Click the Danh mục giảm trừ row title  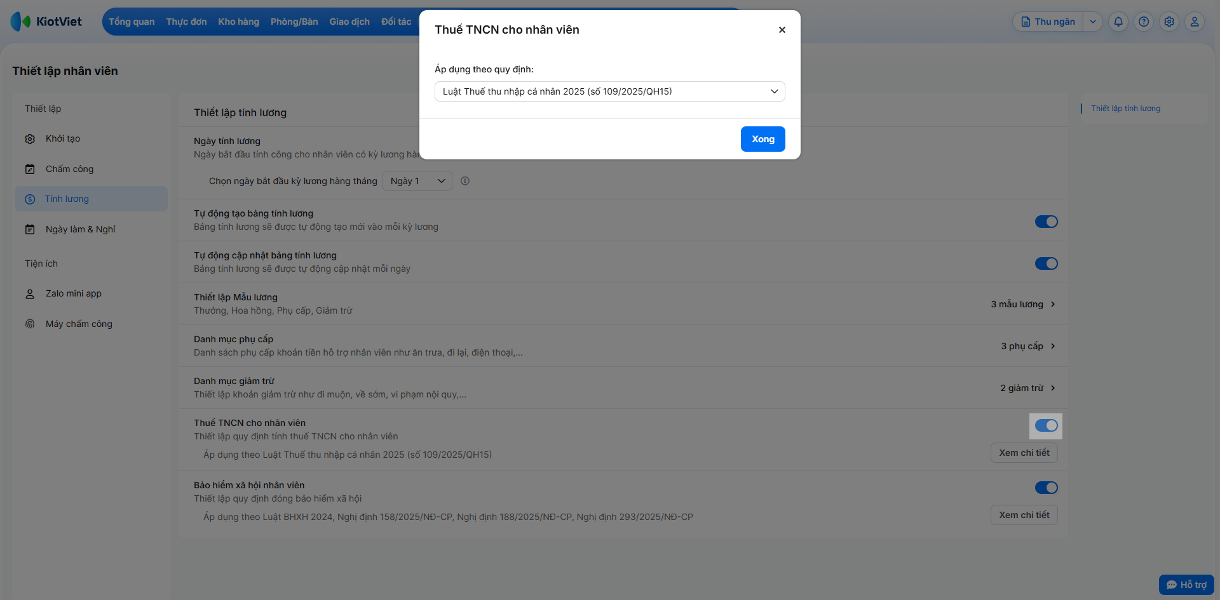pos(234,381)
